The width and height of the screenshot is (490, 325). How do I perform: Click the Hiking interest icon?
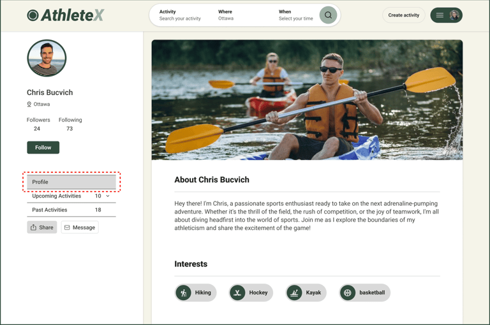184,293
